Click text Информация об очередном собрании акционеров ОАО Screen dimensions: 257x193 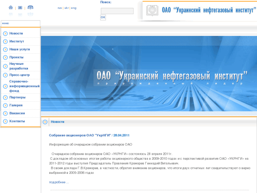[90, 144]
